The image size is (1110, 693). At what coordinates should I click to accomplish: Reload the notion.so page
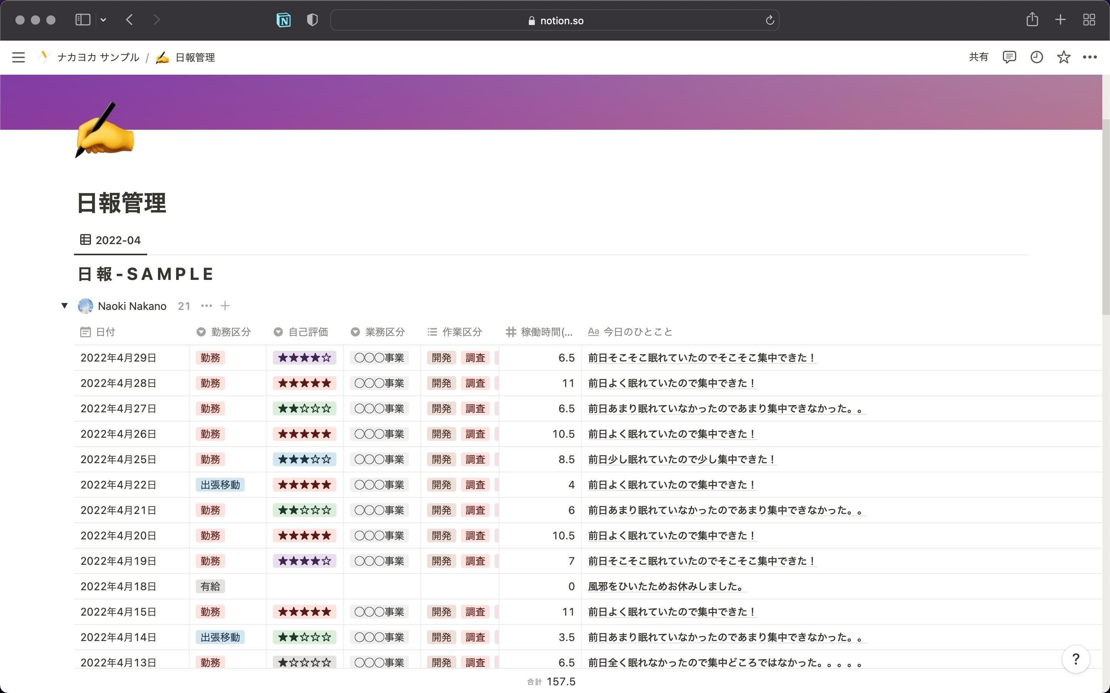point(770,20)
